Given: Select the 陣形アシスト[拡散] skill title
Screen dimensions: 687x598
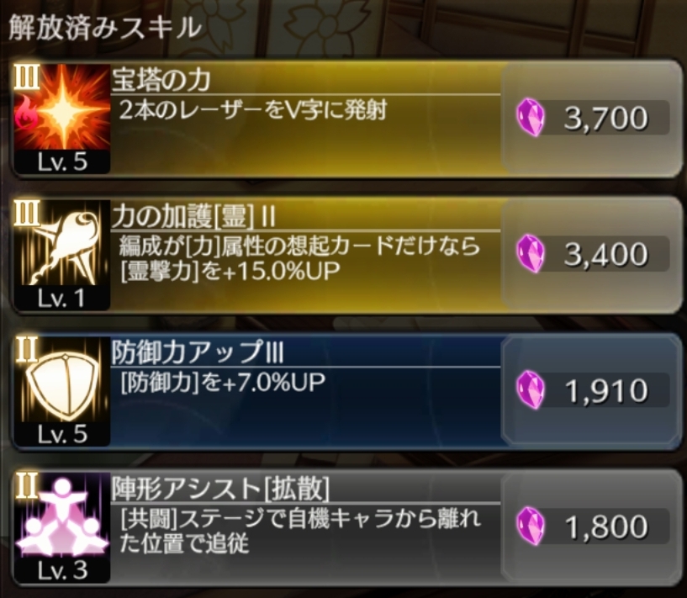Looking at the screenshot, I should click(x=220, y=489).
